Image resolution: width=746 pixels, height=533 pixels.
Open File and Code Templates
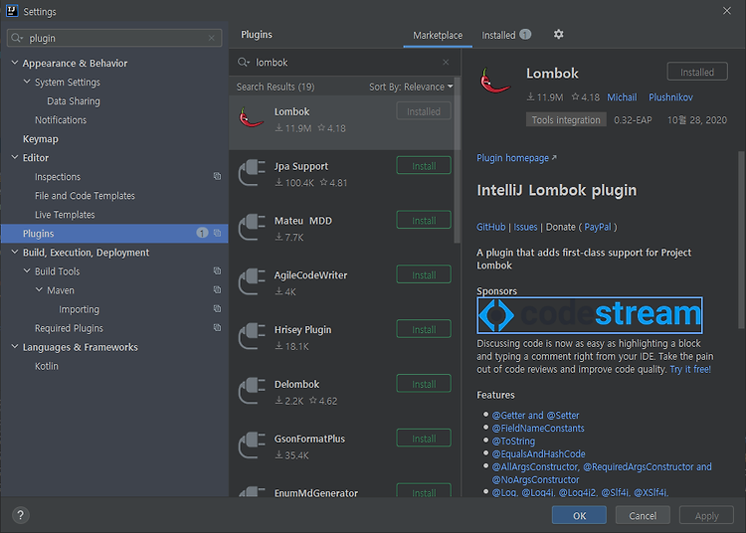[85, 196]
